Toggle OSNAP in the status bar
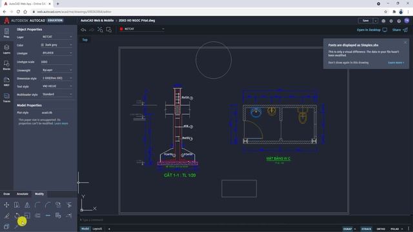This screenshot has height=232, width=413. pos(347,229)
